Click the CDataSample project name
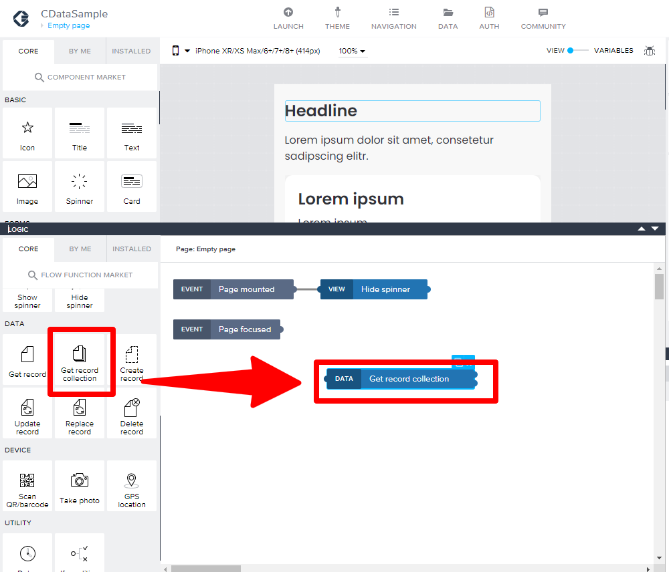 click(x=74, y=13)
